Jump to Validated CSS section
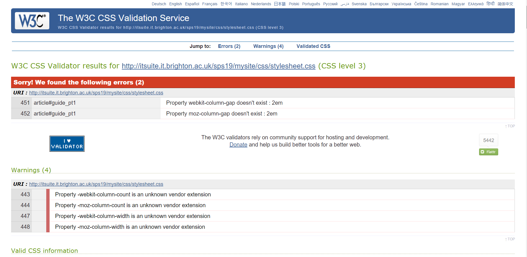 point(313,46)
